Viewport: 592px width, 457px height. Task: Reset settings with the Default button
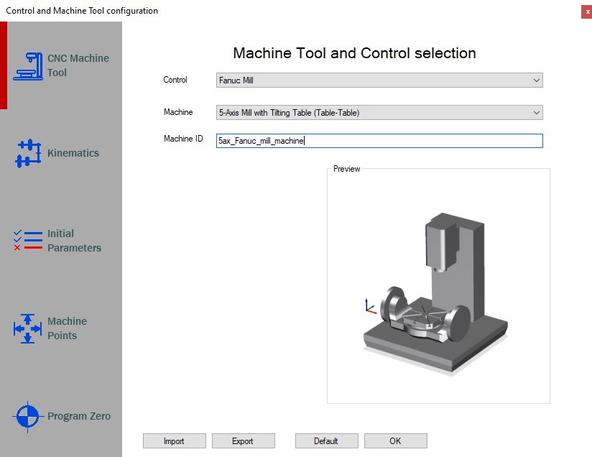point(326,440)
